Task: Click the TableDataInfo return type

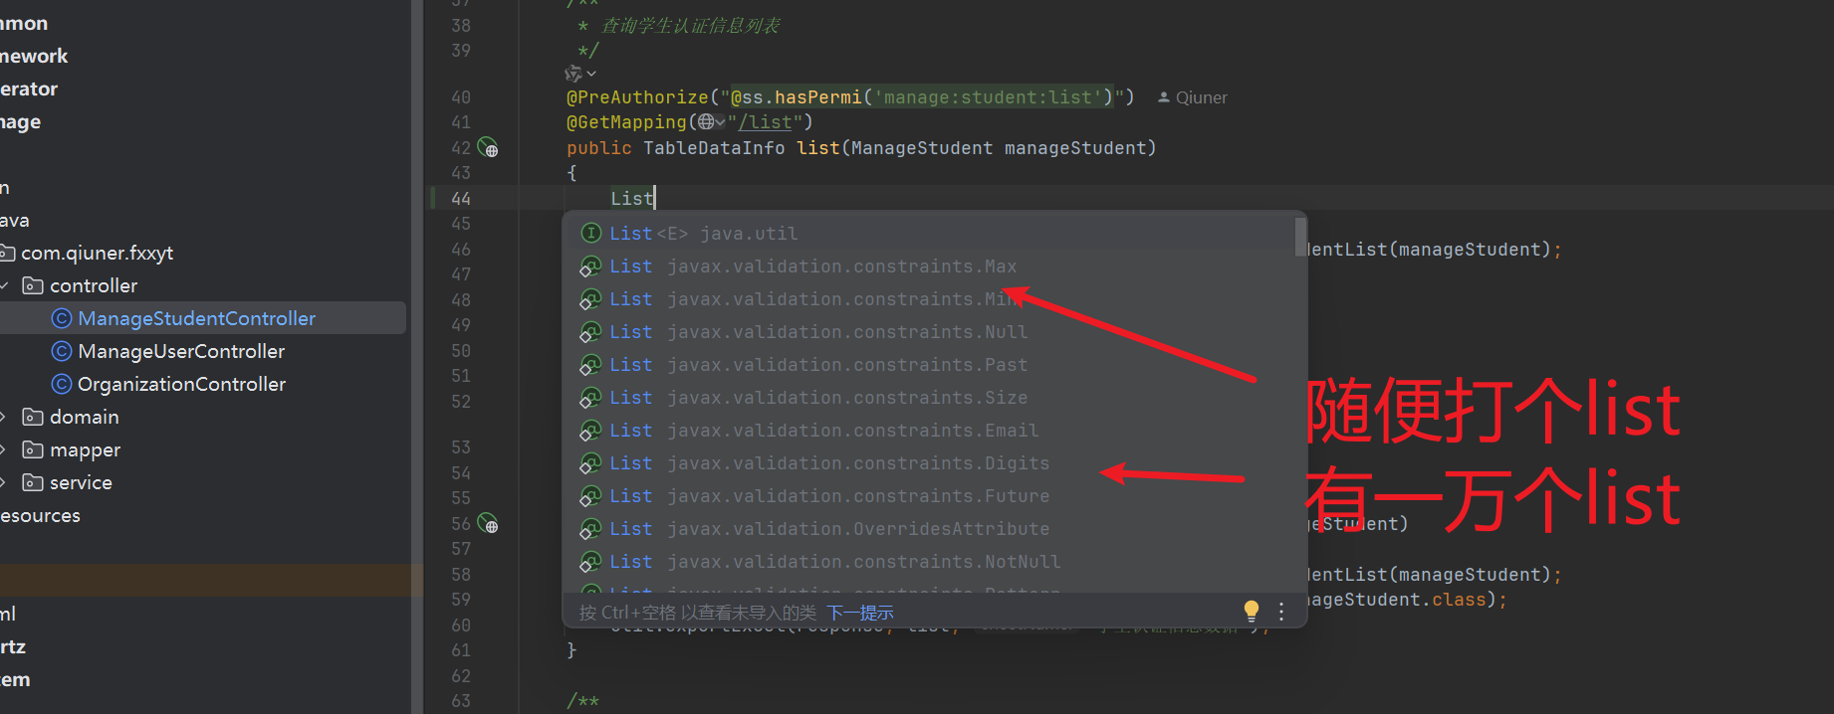Action: 714,147
